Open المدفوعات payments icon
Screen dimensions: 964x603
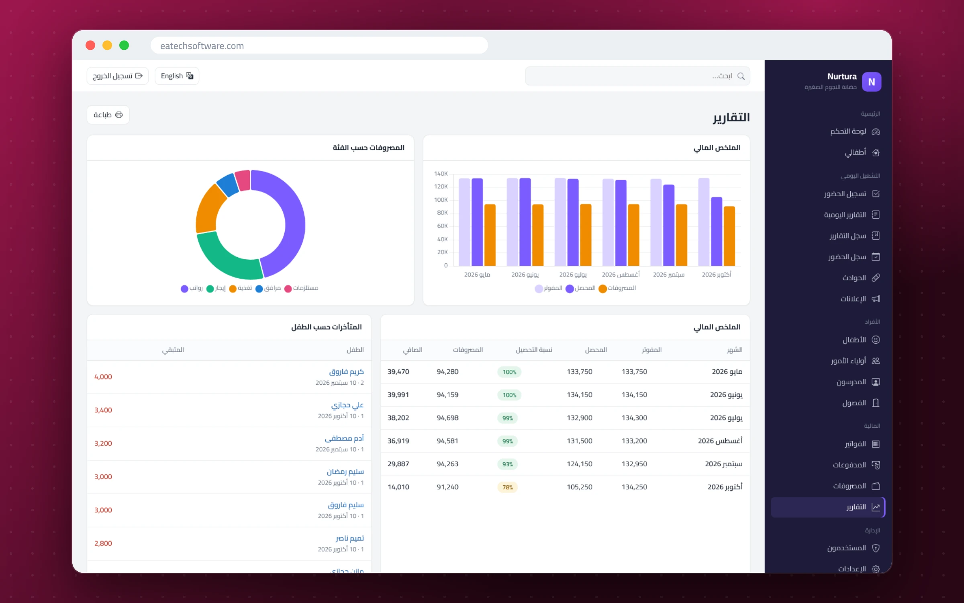(x=876, y=465)
